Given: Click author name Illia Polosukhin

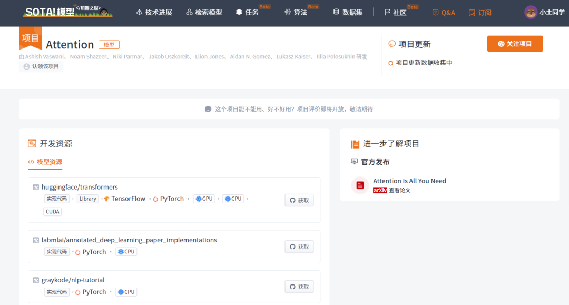Looking at the screenshot, I should point(336,56).
